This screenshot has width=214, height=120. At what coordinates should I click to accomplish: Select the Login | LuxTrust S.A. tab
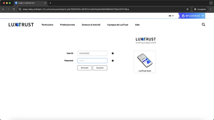click(x=30, y=3)
